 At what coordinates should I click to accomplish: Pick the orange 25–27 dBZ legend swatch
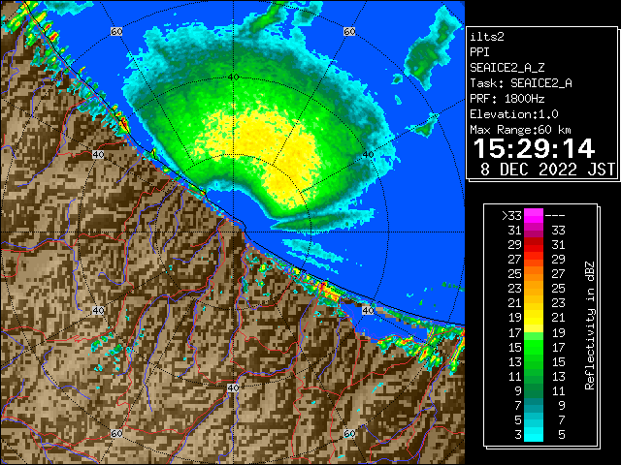[534, 274]
